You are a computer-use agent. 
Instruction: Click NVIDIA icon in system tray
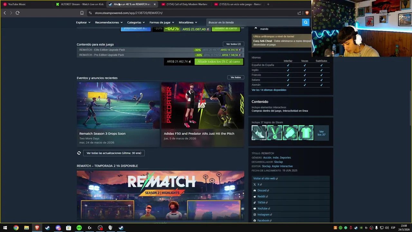click(x=361, y=228)
